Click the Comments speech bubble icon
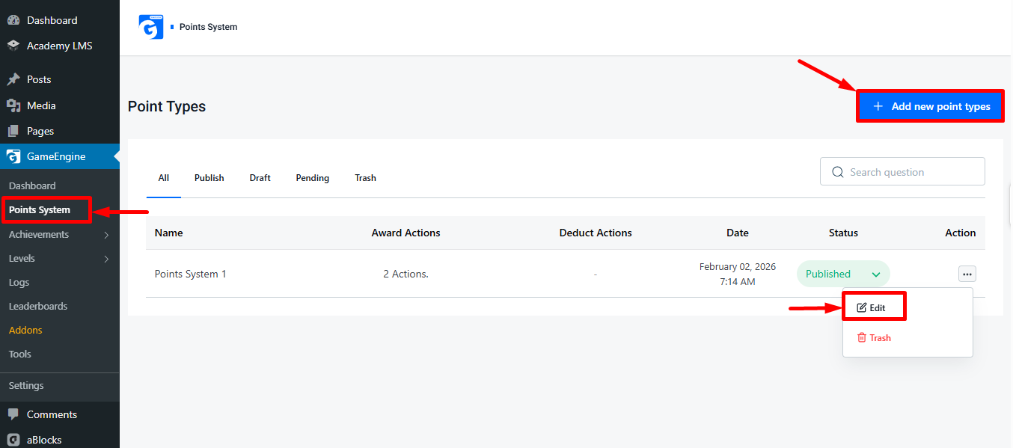The image size is (1013, 448). point(13,414)
